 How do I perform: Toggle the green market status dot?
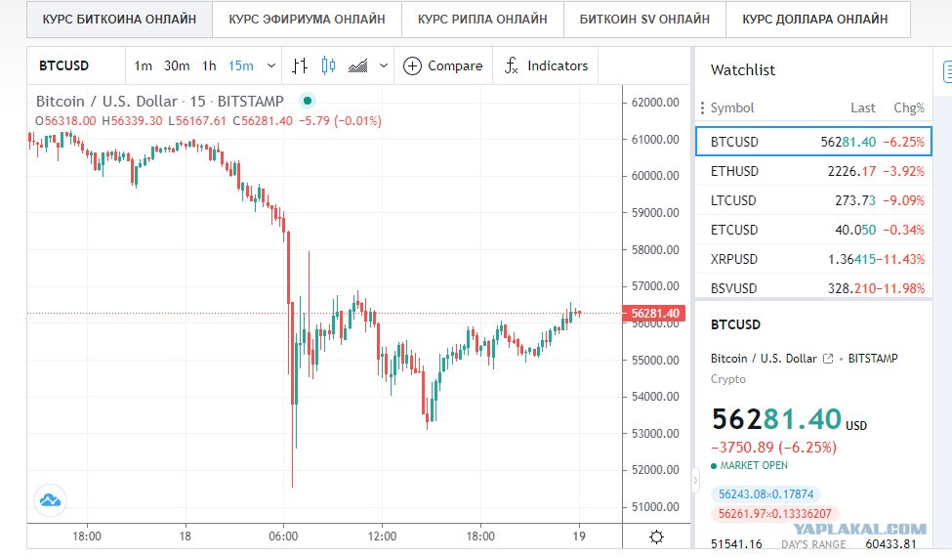(x=308, y=101)
